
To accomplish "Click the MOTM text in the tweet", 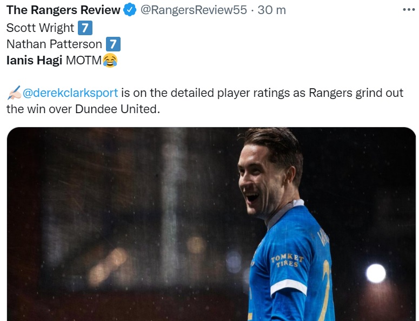I will (84, 60).
